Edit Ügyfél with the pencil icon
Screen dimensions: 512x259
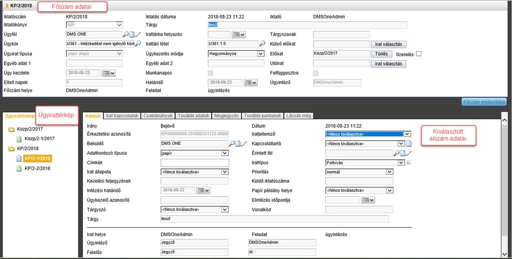pyautogui.click(x=137, y=35)
